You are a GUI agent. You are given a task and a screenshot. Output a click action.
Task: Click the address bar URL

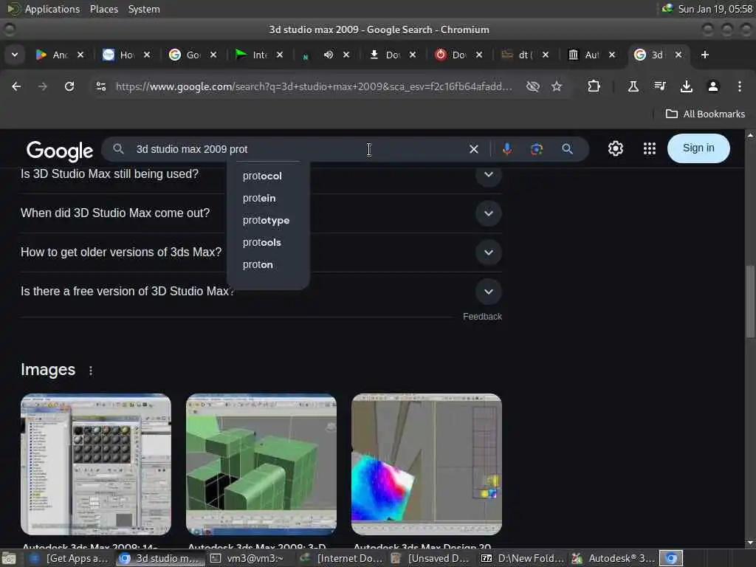(313, 87)
